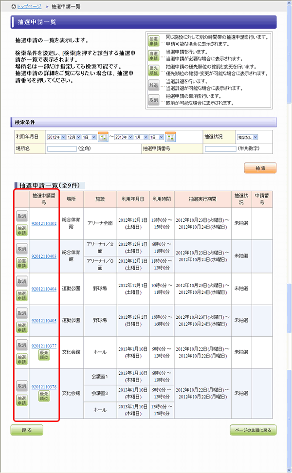Click the 抽選申請一覧(全9件) heading

click(x=50, y=185)
